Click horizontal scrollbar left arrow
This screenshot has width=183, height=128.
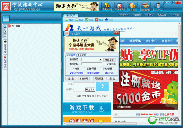64,124
